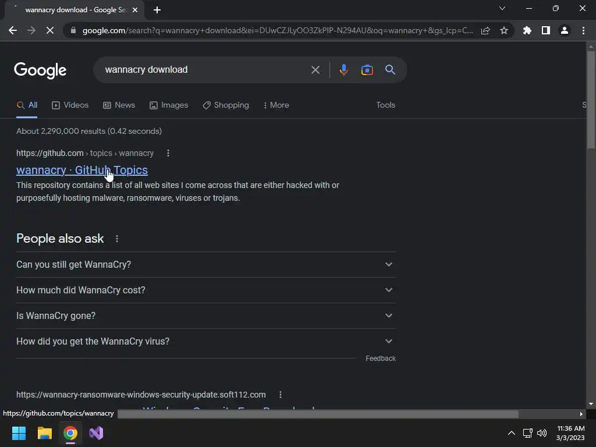
Task: Go back to the previous page
Action: pyautogui.click(x=13, y=30)
